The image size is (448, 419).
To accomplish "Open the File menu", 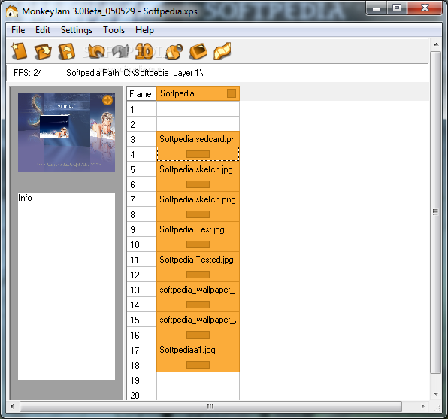I will (x=18, y=30).
